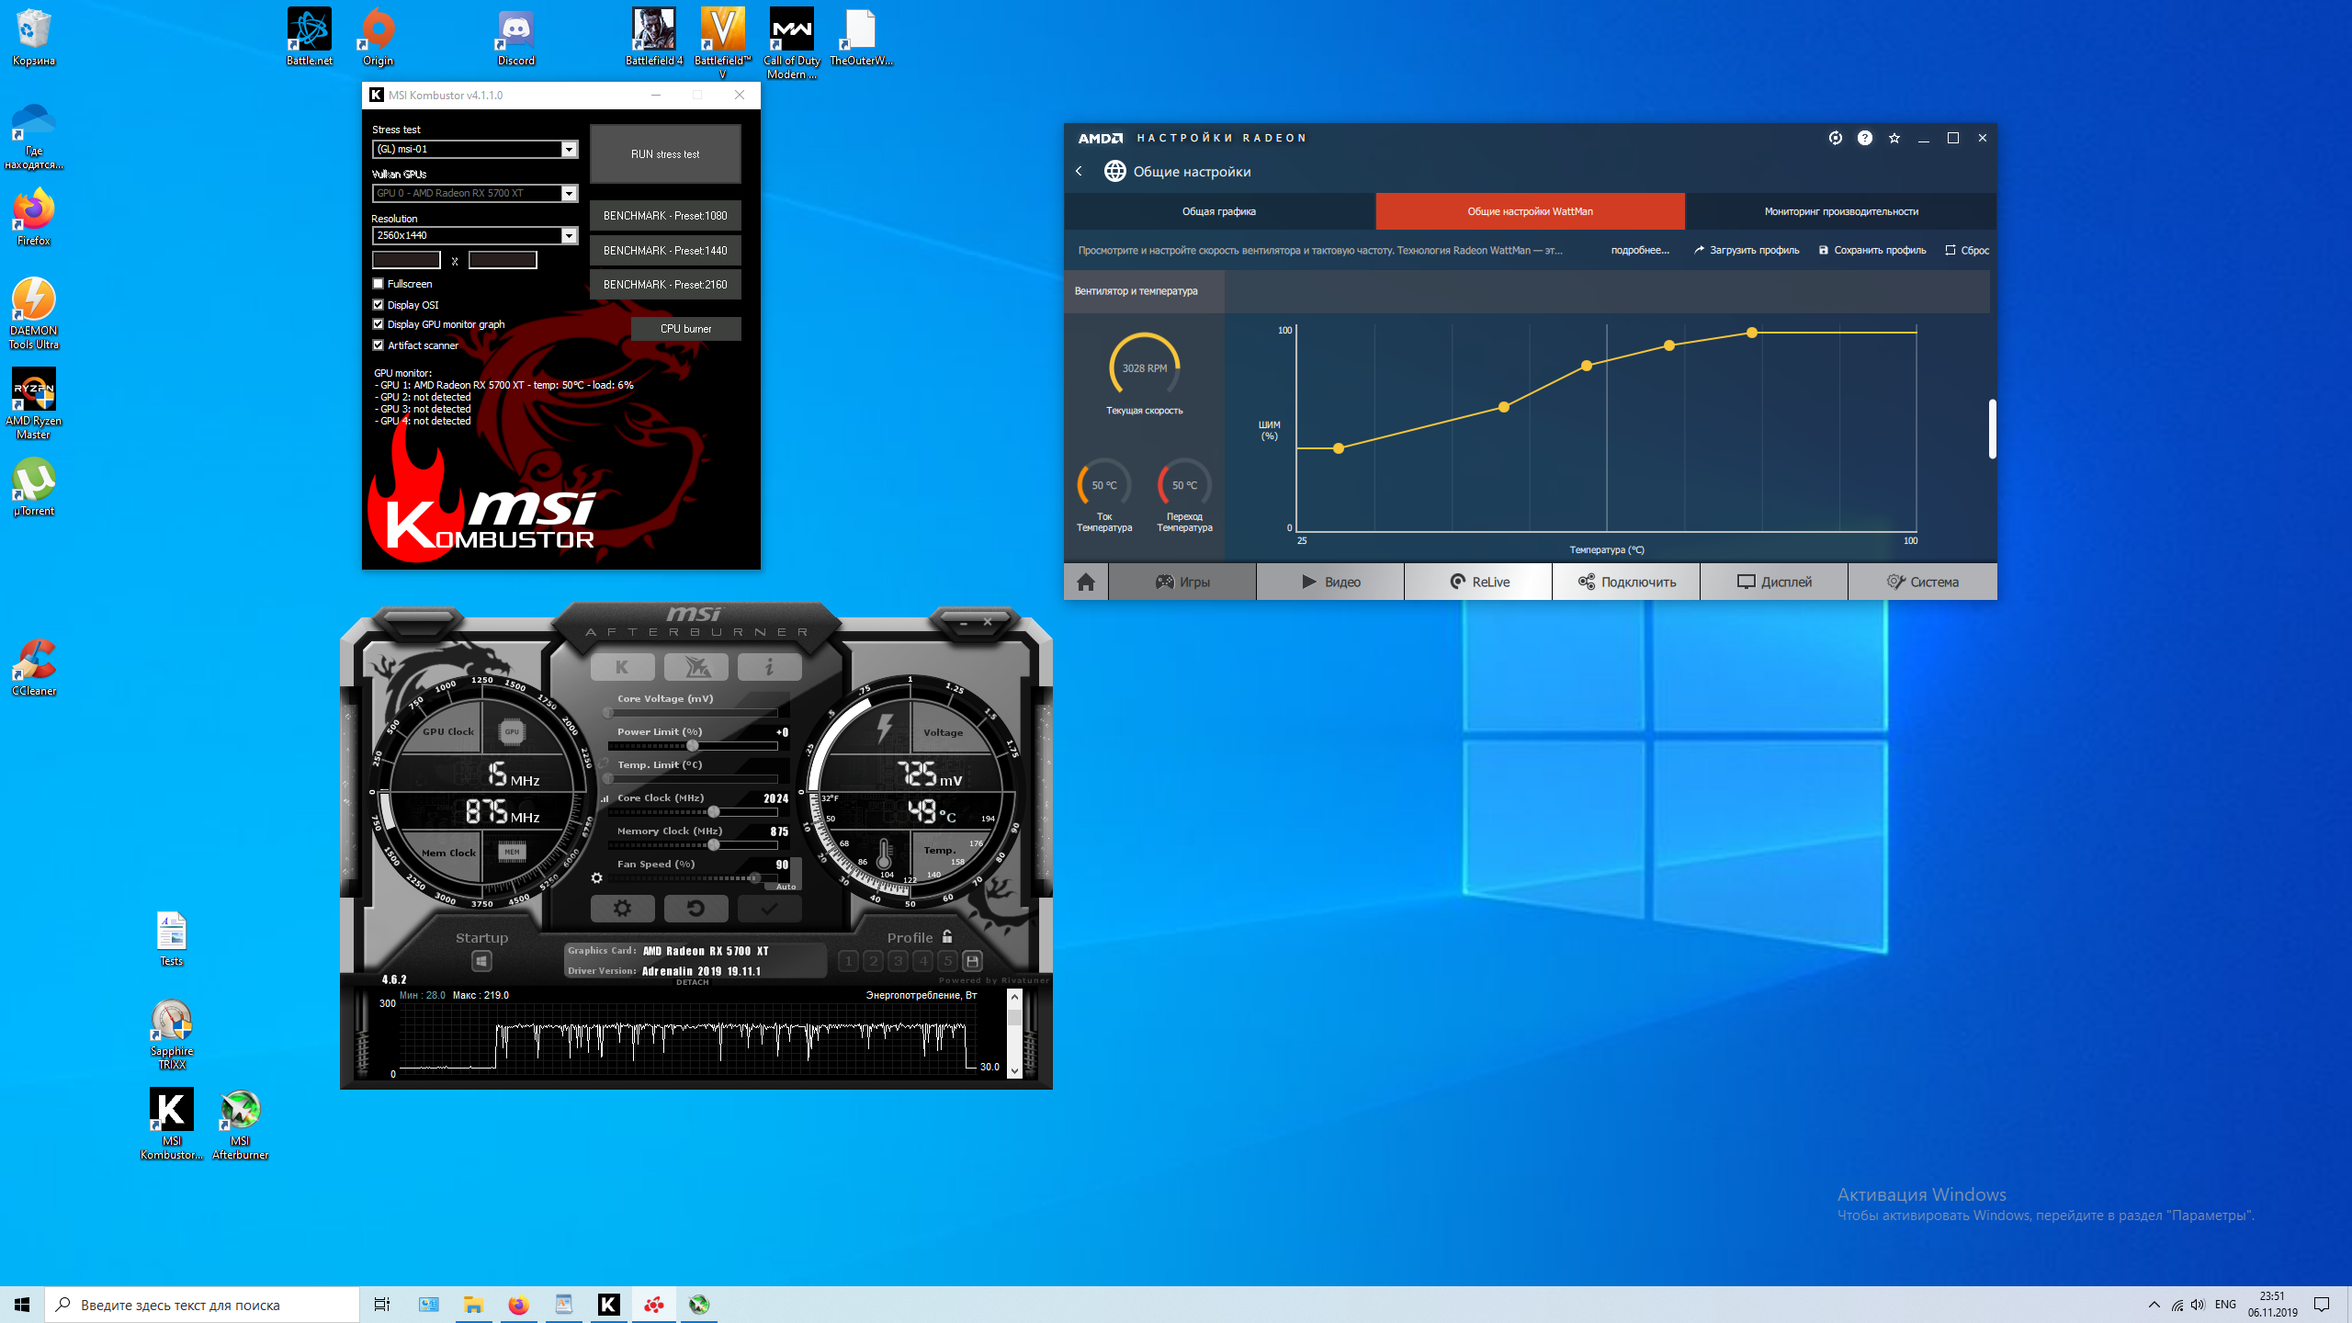Save Afterburner profile floppy icon

[972, 961]
